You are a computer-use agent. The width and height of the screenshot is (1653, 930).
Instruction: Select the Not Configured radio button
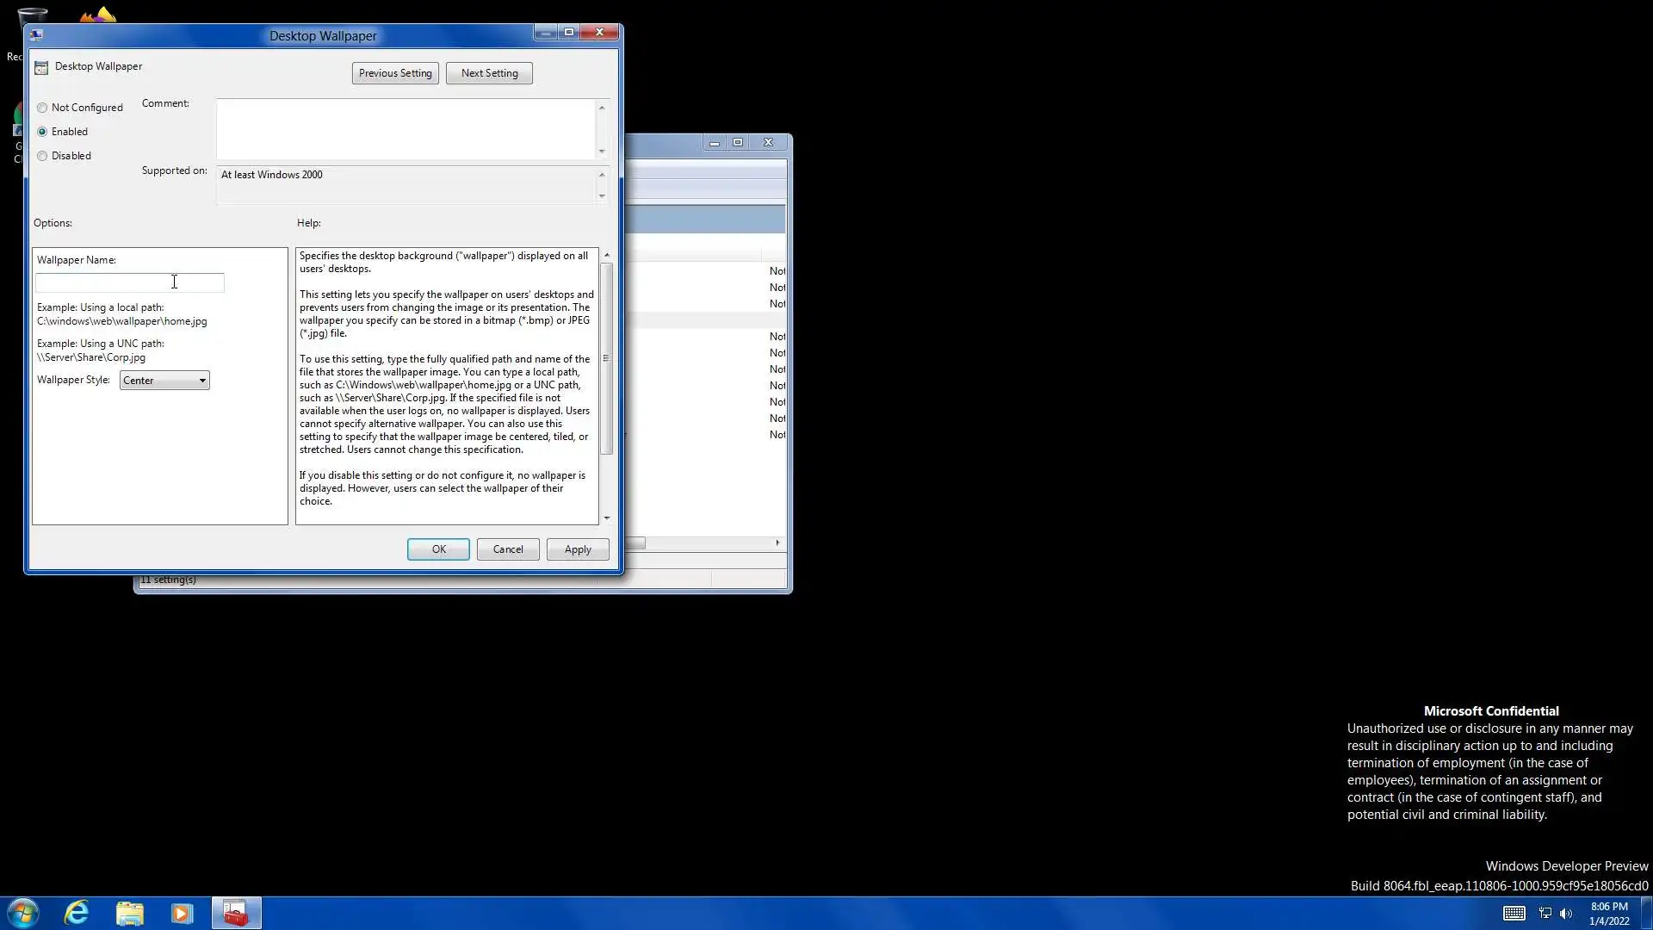coord(42,108)
